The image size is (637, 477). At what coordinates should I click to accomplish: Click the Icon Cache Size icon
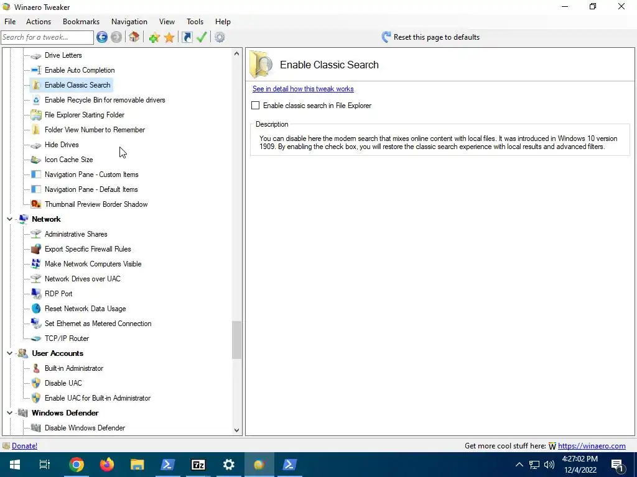point(36,160)
